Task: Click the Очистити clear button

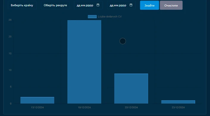Action: 171,5
